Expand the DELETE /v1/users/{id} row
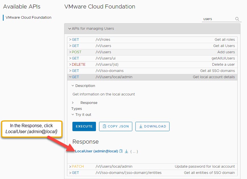Viewport: 247px width, 179px height. [70, 65]
